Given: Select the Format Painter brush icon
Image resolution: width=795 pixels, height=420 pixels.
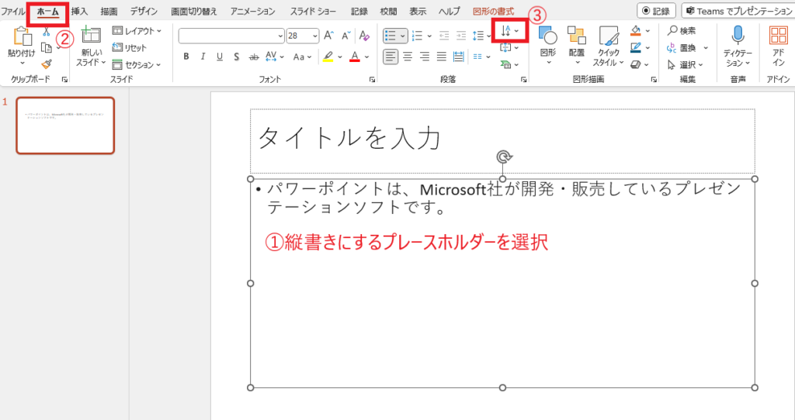Looking at the screenshot, I should tap(47, 64).
